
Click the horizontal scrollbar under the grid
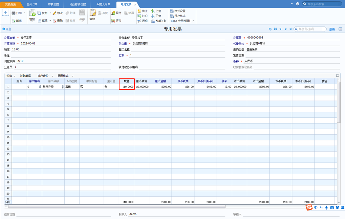click(117, 207)
